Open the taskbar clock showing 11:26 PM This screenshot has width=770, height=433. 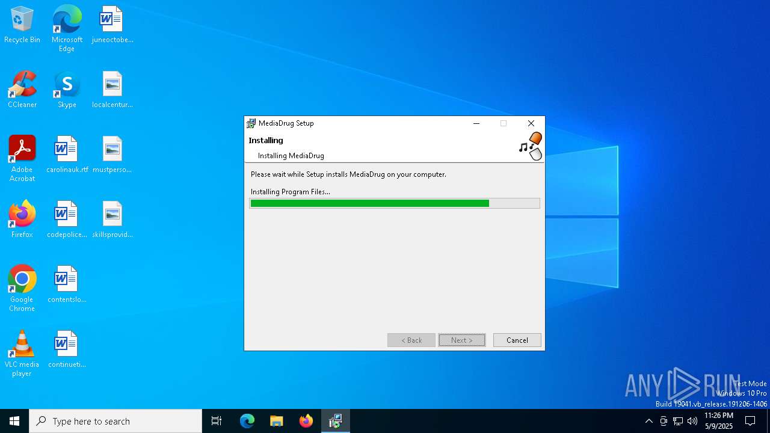coord(719,421)
